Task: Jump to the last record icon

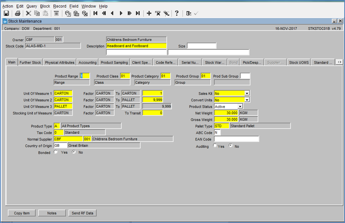Action: 138,14
